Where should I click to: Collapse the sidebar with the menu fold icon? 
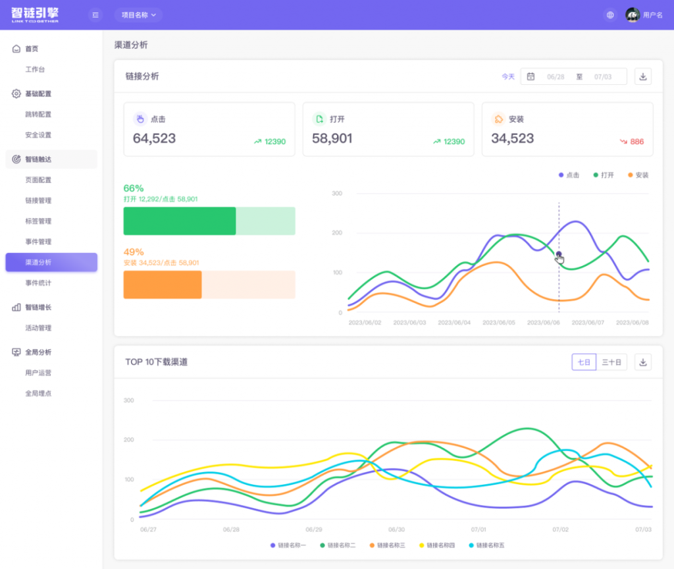coord(95,15)
